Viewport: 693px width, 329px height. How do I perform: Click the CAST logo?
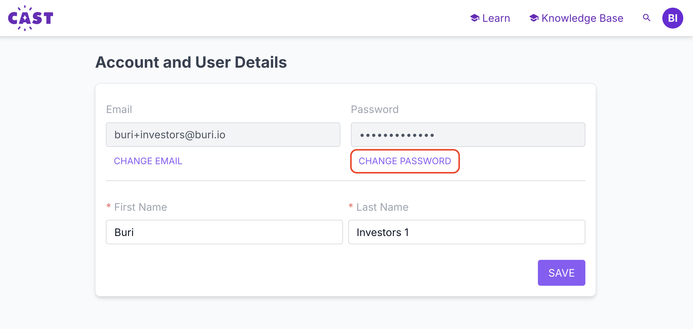tap(31, 18)
